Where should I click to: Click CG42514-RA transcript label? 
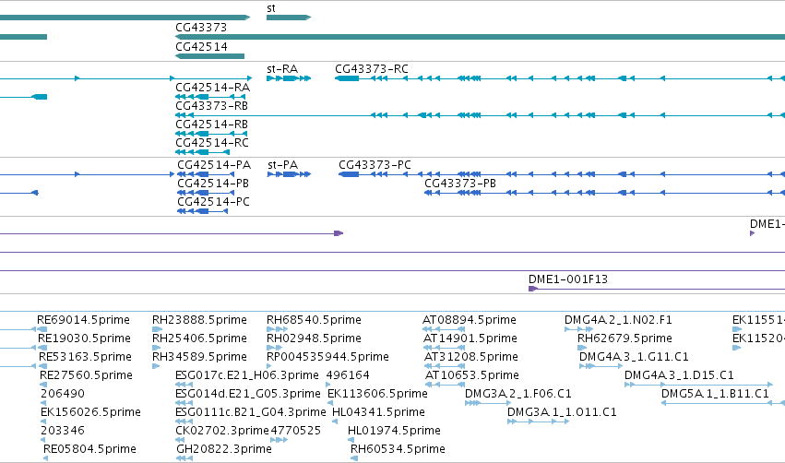[212, 88]
